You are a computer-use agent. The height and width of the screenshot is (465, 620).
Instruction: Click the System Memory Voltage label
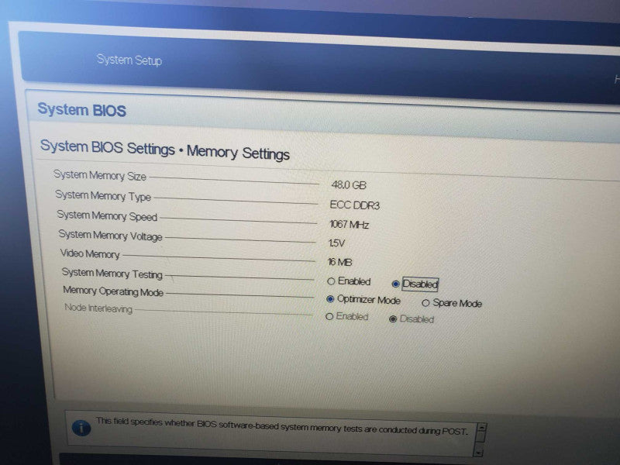(110, 236)
